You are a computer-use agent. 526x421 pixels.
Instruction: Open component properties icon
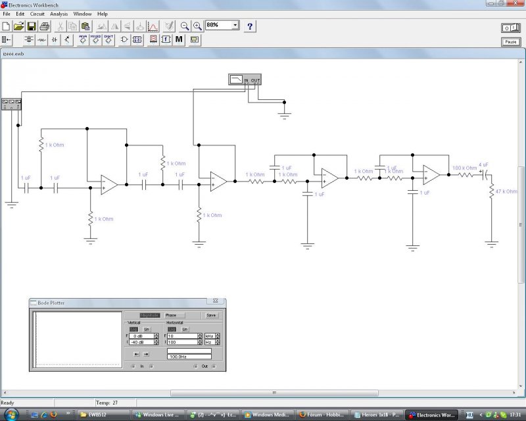coord(169,26)
